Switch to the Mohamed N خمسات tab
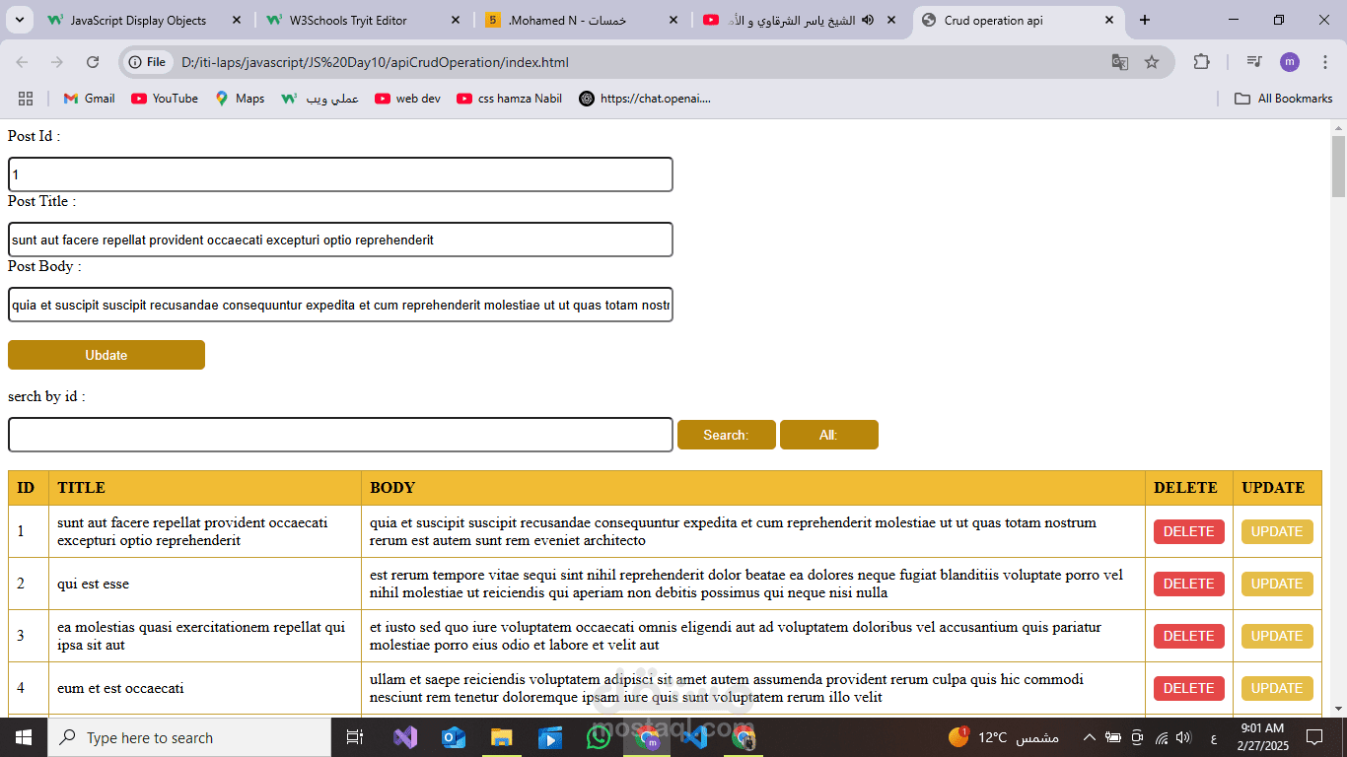Screen dimensions: 1347x757 click(583, 20)
